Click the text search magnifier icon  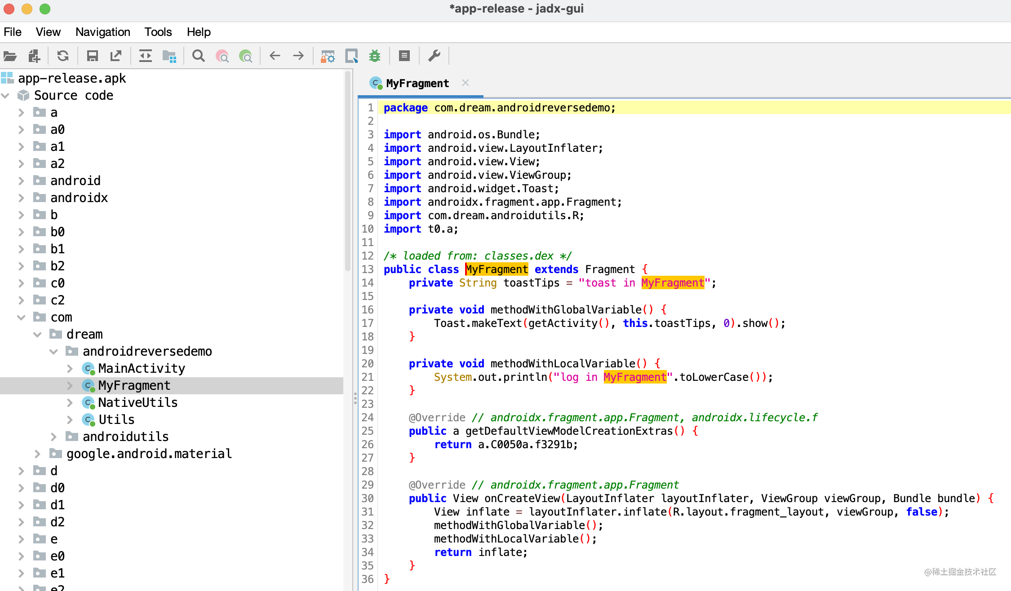tap(198, 56)
